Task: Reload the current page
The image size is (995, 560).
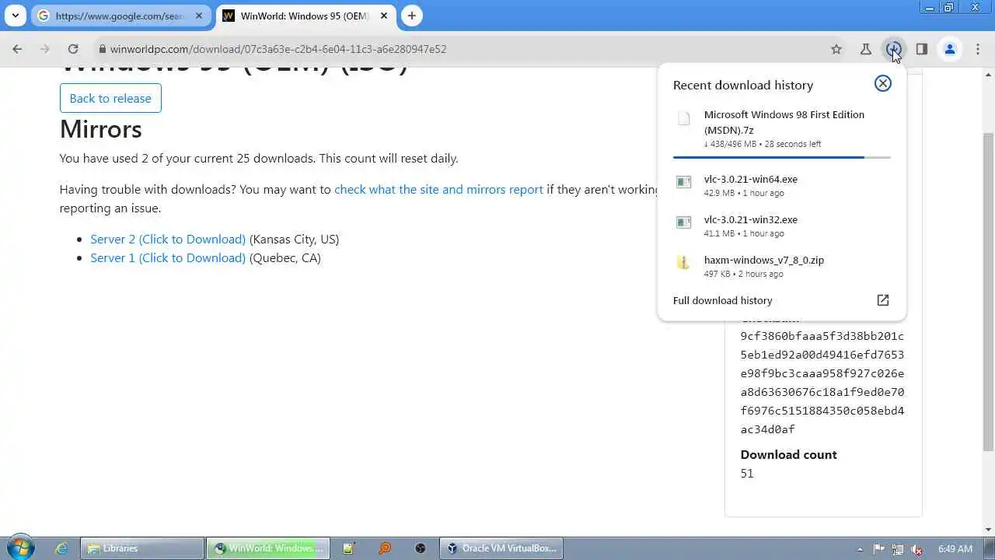Action: tap(73, 49)
